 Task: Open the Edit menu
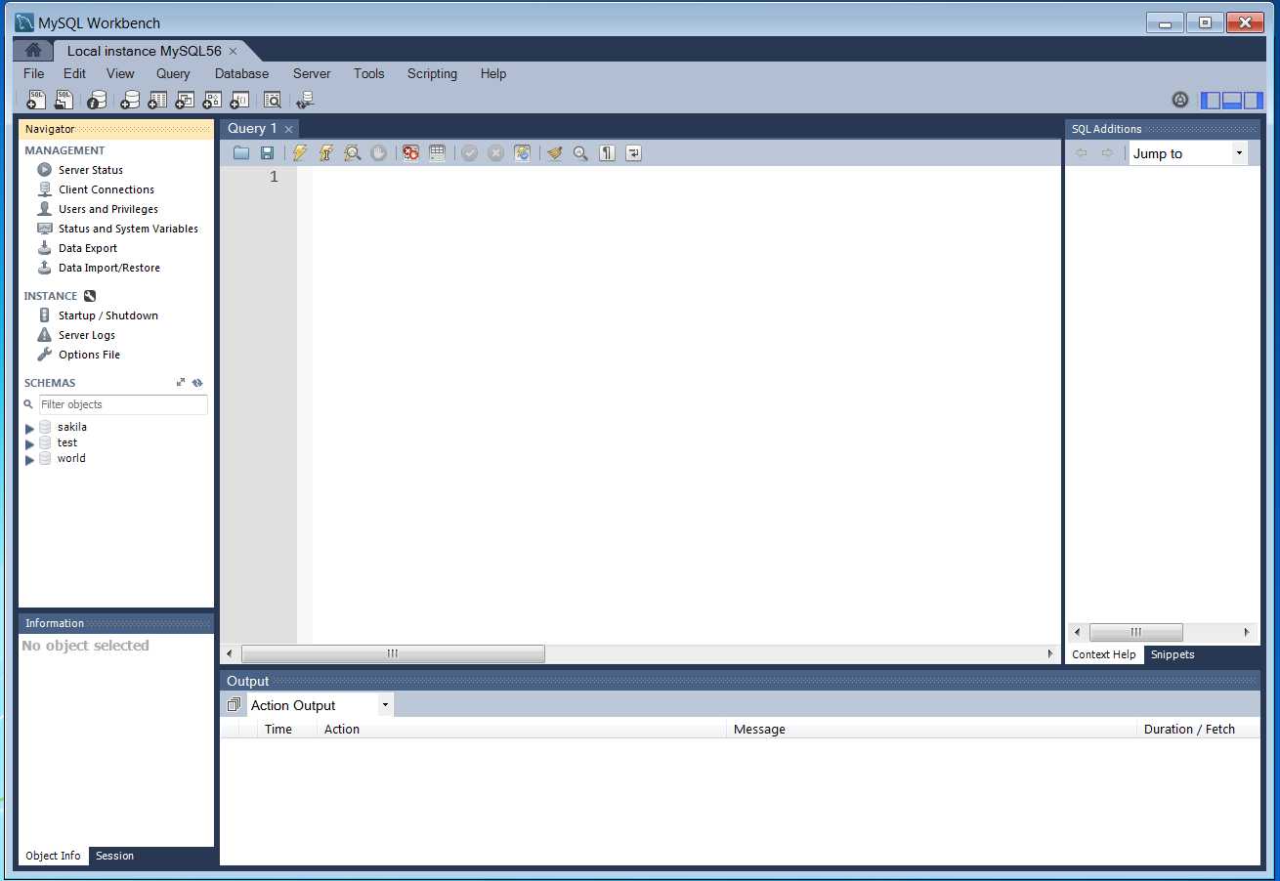(74, 73)
